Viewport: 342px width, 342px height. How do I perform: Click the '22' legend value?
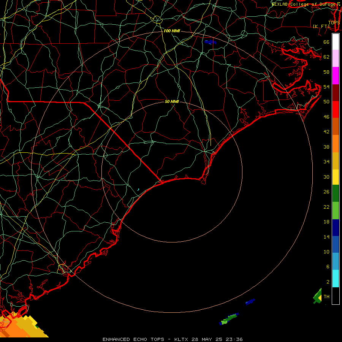coord(326,207)
